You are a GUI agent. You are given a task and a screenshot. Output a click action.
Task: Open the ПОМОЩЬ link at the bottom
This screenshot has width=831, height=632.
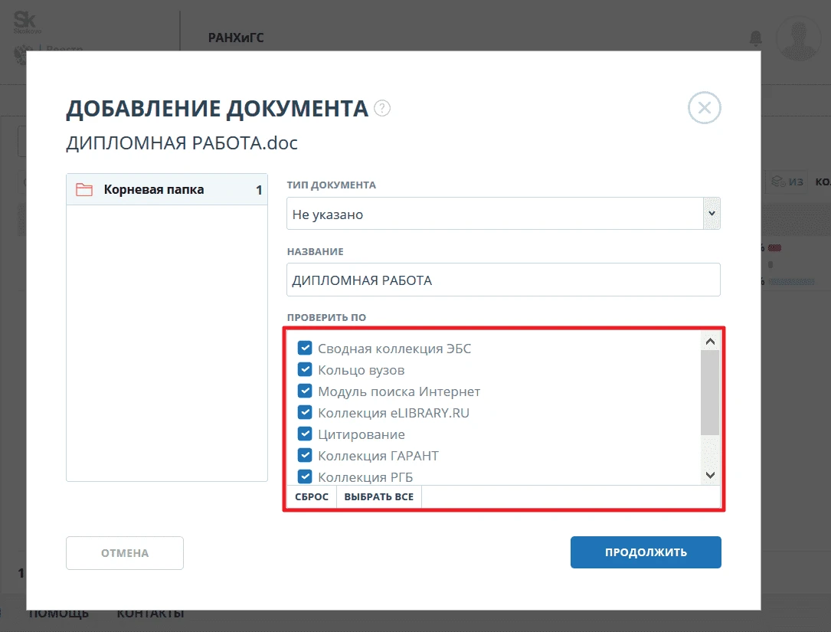pos(57,612)
